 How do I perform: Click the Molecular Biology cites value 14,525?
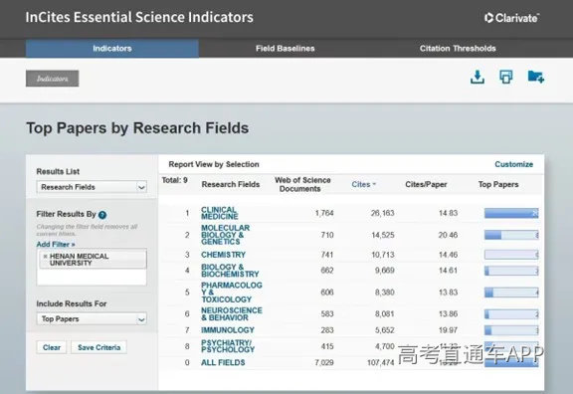coord(383,235)
